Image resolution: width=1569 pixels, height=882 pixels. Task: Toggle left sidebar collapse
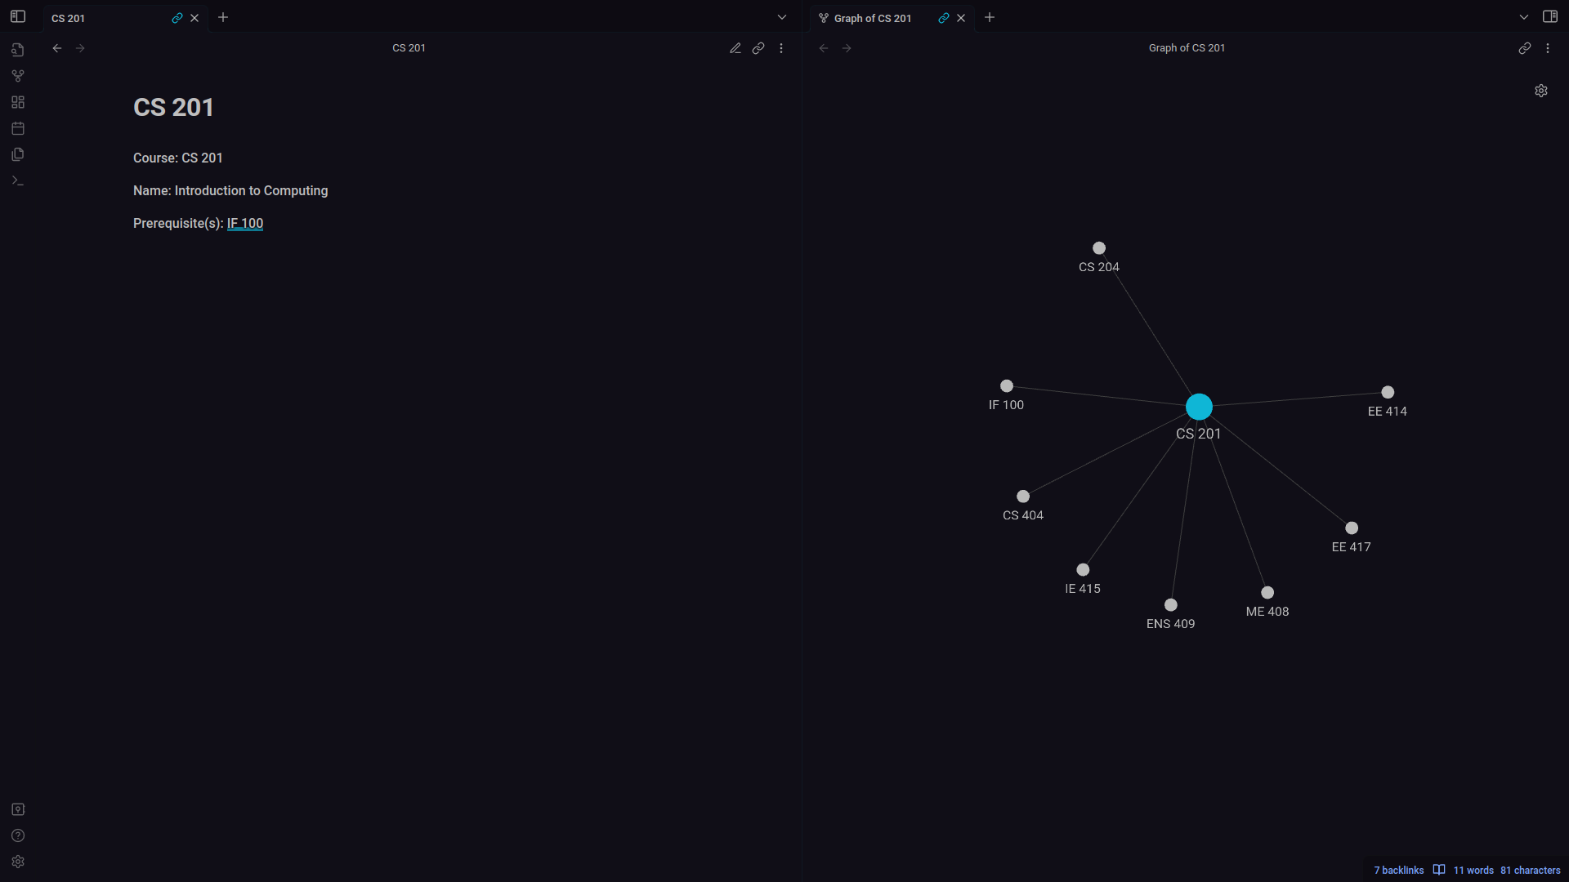[x=18, y=16]
